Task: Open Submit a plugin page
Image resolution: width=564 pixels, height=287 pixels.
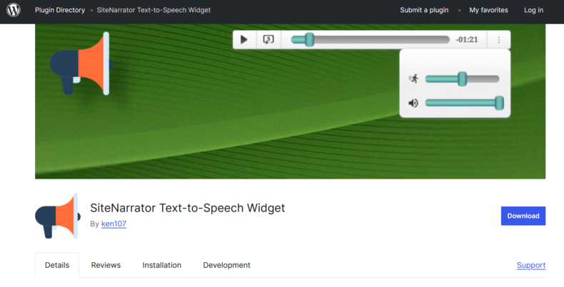Action: pyautogui.click(x=424, y=10)
